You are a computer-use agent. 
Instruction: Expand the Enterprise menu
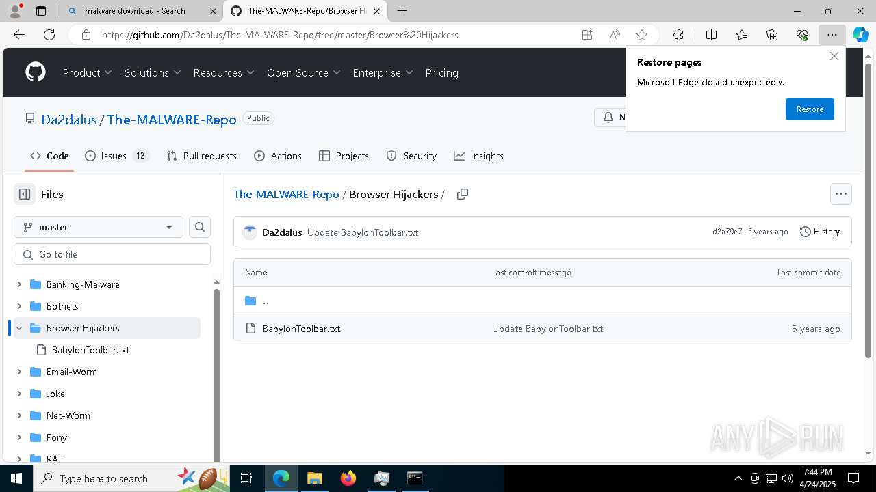[x=383, y=72]
